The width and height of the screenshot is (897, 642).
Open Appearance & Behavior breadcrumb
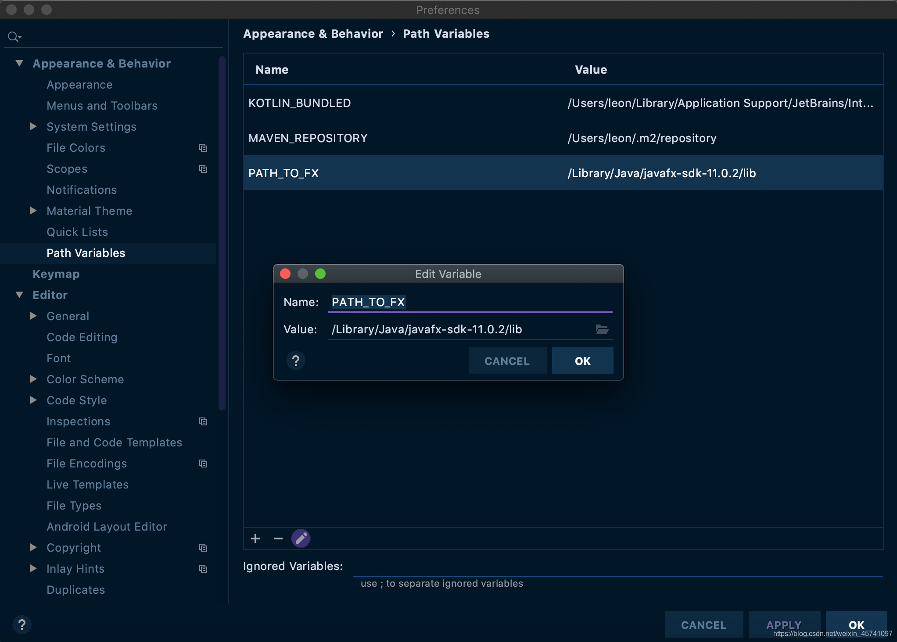click(x=313, y=33)
